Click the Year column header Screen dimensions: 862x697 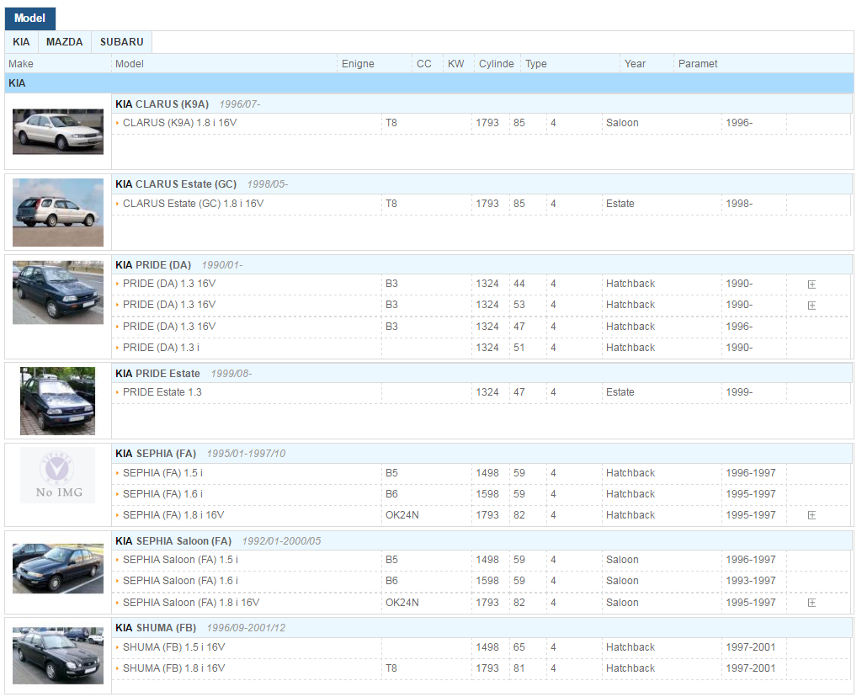[635, 64]
